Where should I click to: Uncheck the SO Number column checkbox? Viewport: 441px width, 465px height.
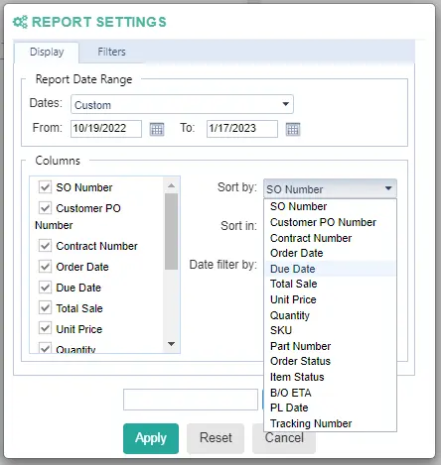point(45,187)
